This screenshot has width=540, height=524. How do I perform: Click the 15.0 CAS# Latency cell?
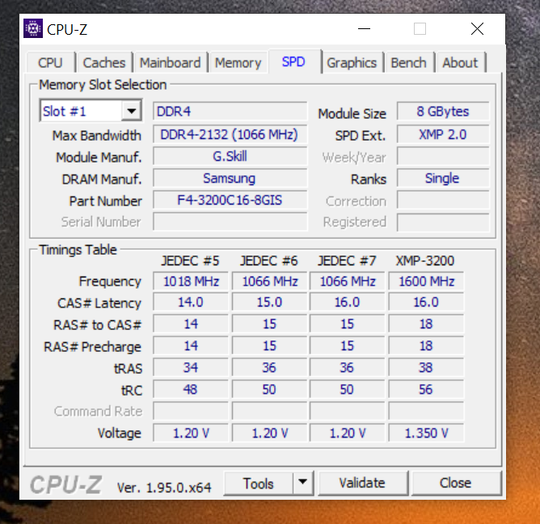(269, 302)
